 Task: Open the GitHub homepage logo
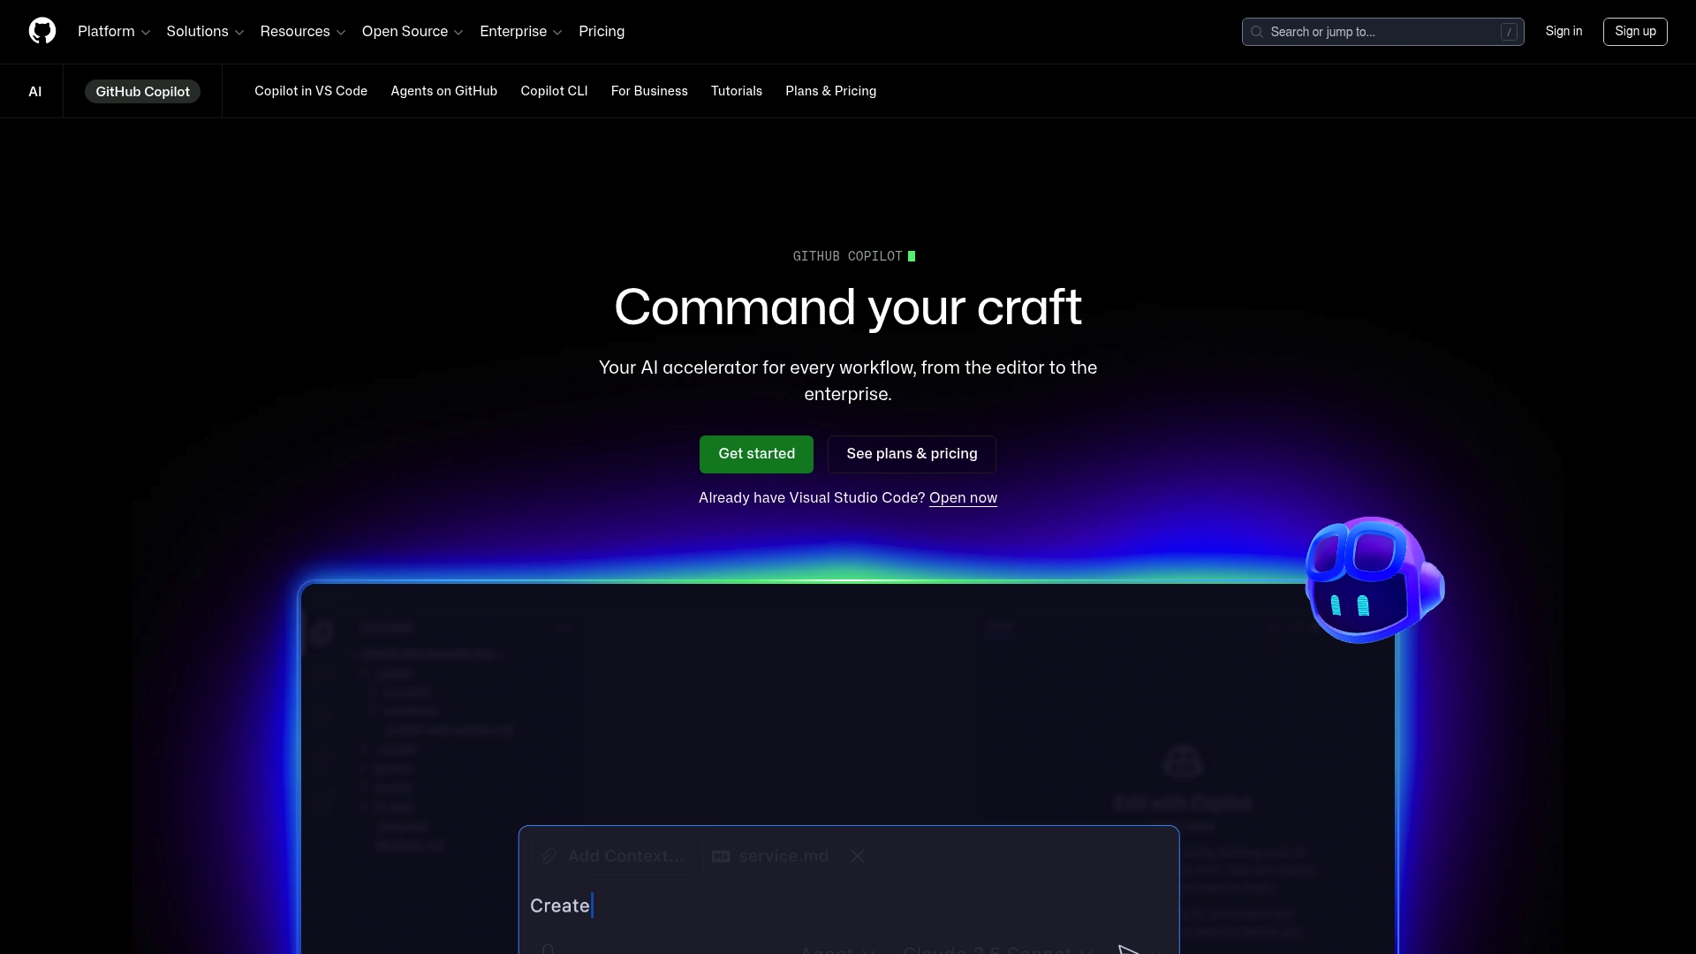pyautogui.click(x=42, y=31)
